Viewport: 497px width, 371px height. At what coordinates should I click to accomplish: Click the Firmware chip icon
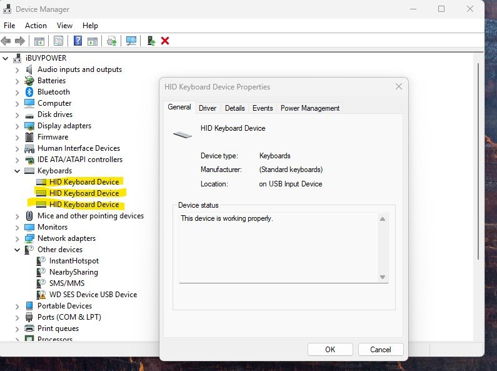pyautogui.click(x=29, y=137)
